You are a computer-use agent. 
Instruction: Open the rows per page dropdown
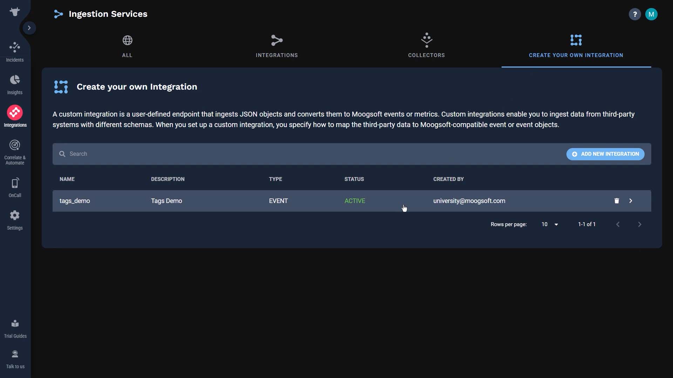tap(550, 224)
